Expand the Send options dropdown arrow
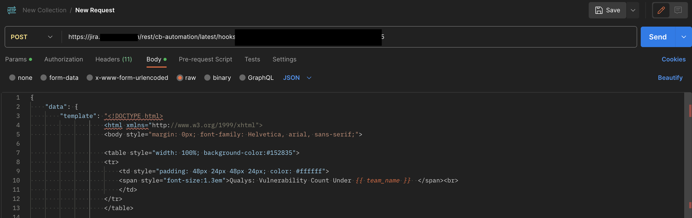The width and height of the screenshot is (692, 218). tap(683, 37)
